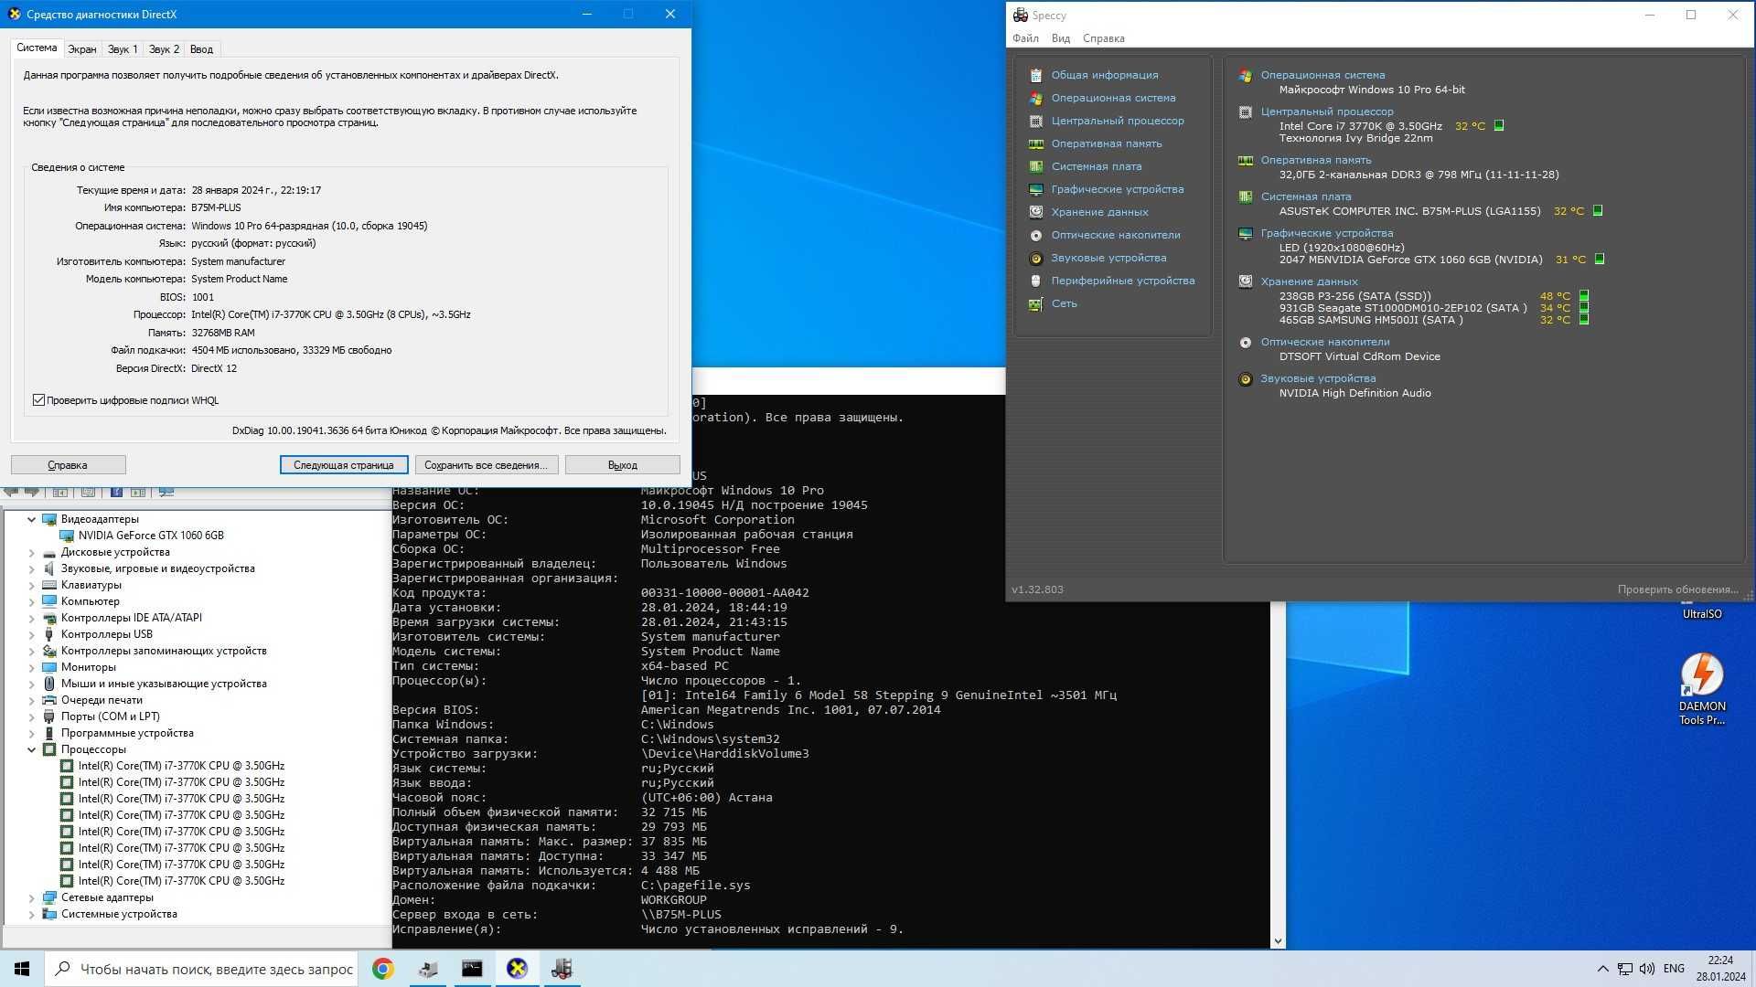Open DAEMON Tools desktop shortcut
The image size is (1756, 987).
tap(1702, 688)
